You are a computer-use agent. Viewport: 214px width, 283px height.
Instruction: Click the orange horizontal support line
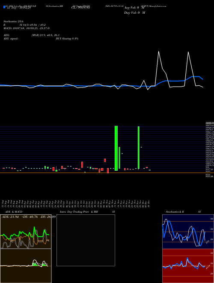[x=107, y=173]
